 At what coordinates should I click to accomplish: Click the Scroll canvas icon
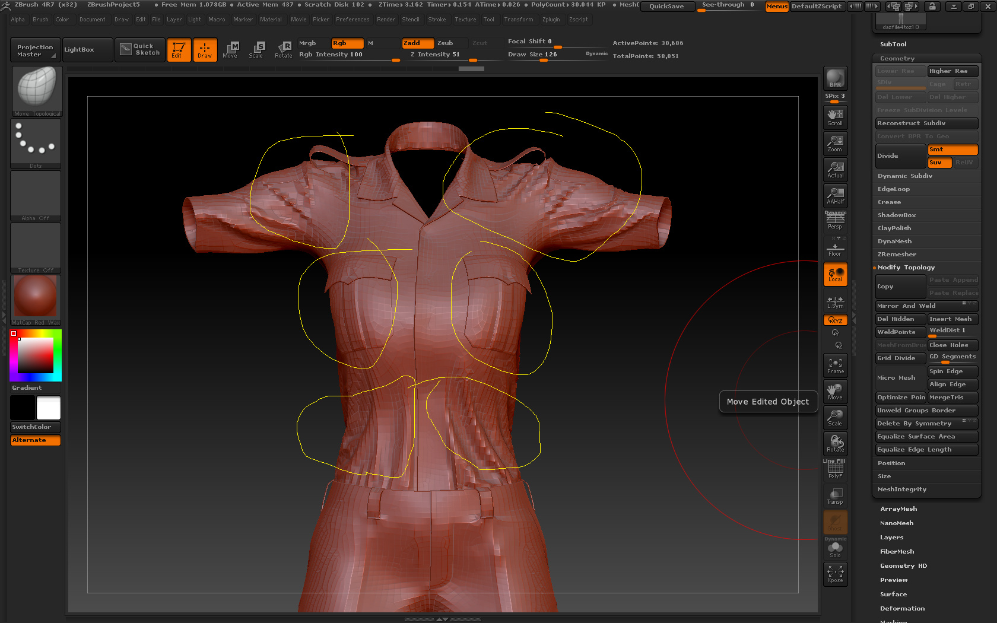(835, 117)
